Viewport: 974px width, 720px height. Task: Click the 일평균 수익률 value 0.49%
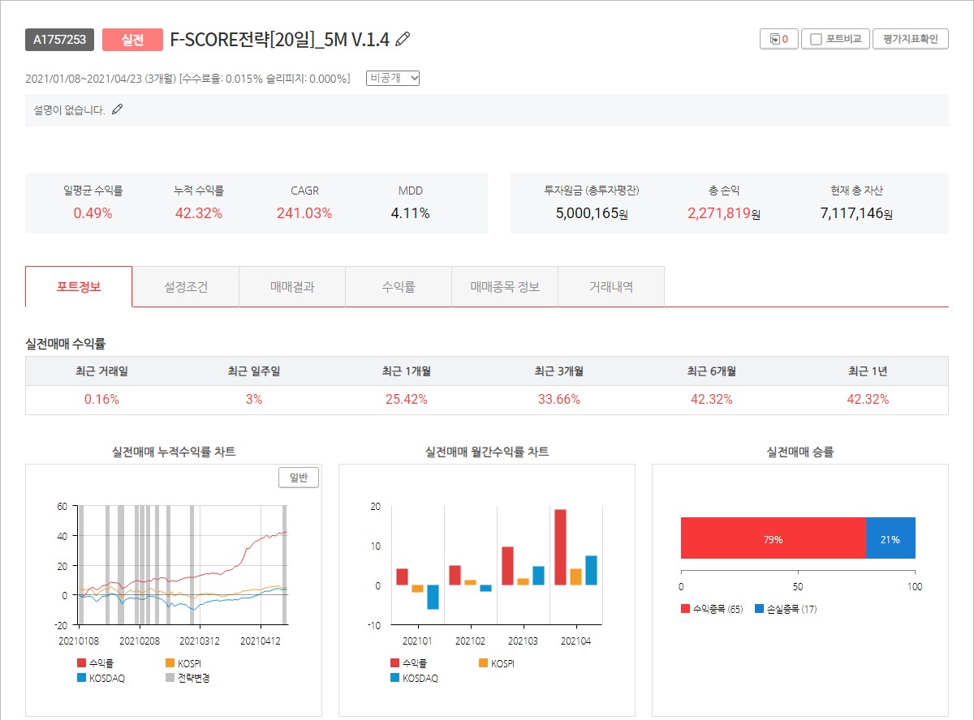point(93,213)
